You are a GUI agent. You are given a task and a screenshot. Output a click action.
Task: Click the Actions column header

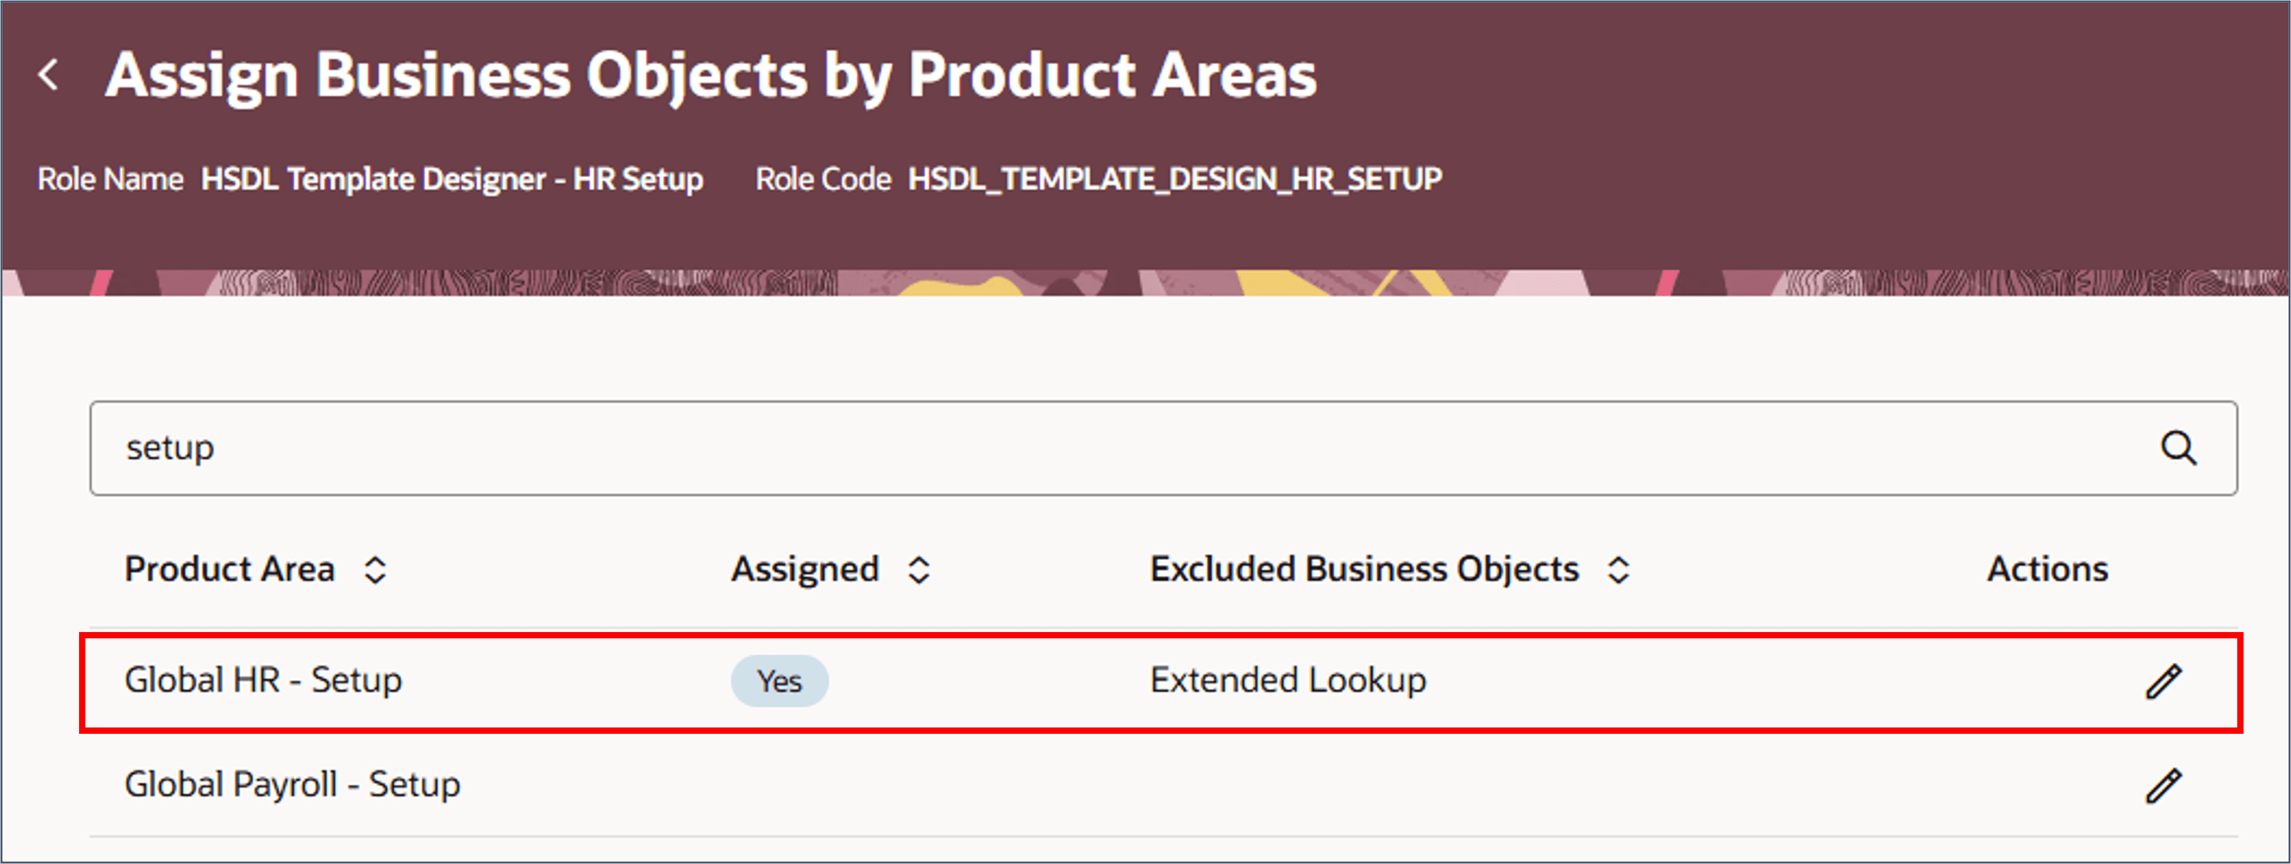pos(2047,569)
